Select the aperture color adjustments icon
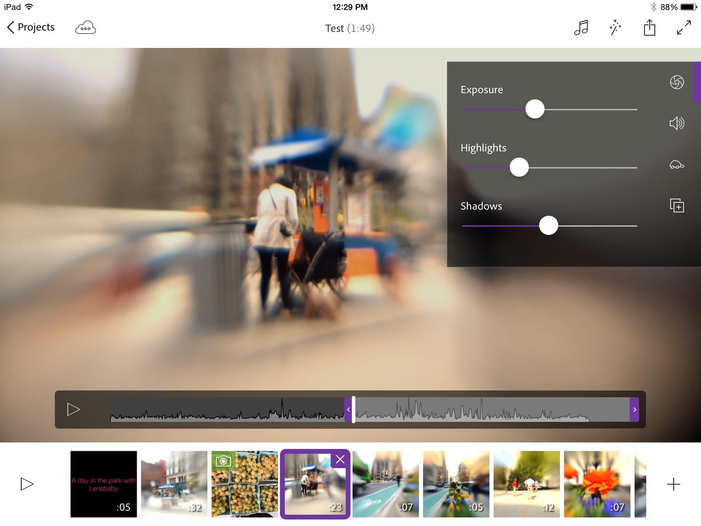Image resolution: width=701 pixels, height=526 pixels. pyautogui.click(x=676, y=82)
